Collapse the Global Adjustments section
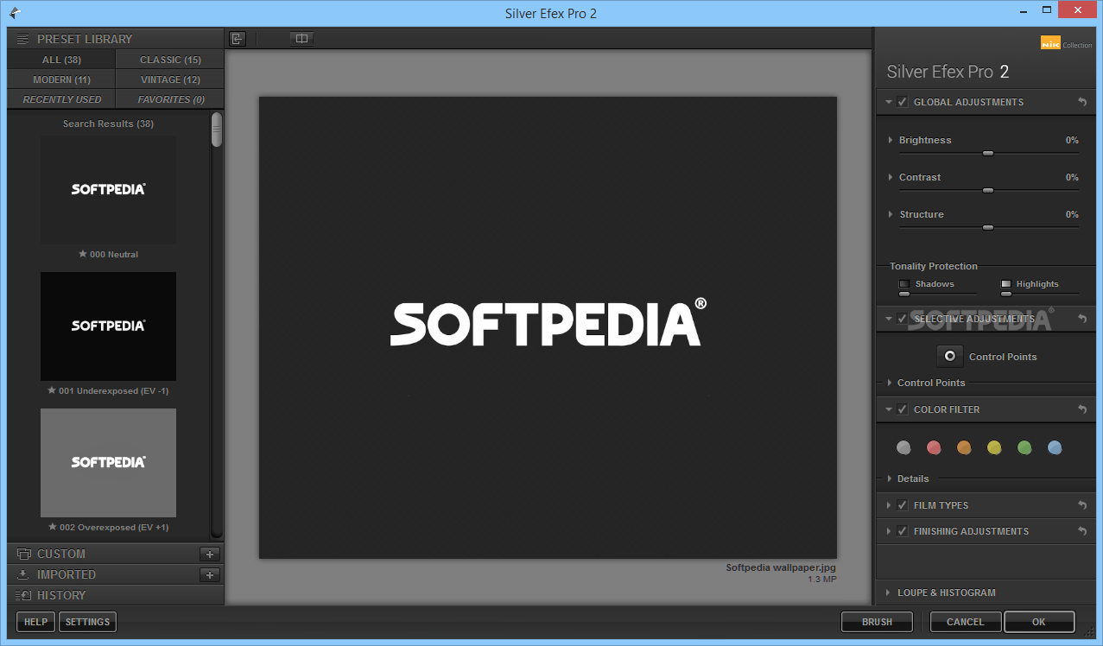 (x=889, y=102)
